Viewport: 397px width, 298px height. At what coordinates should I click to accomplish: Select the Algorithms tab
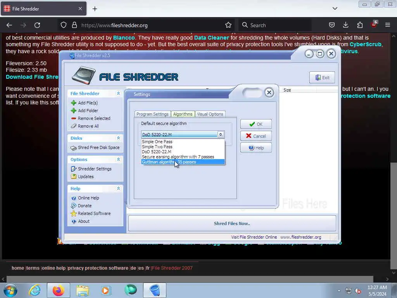183,114
